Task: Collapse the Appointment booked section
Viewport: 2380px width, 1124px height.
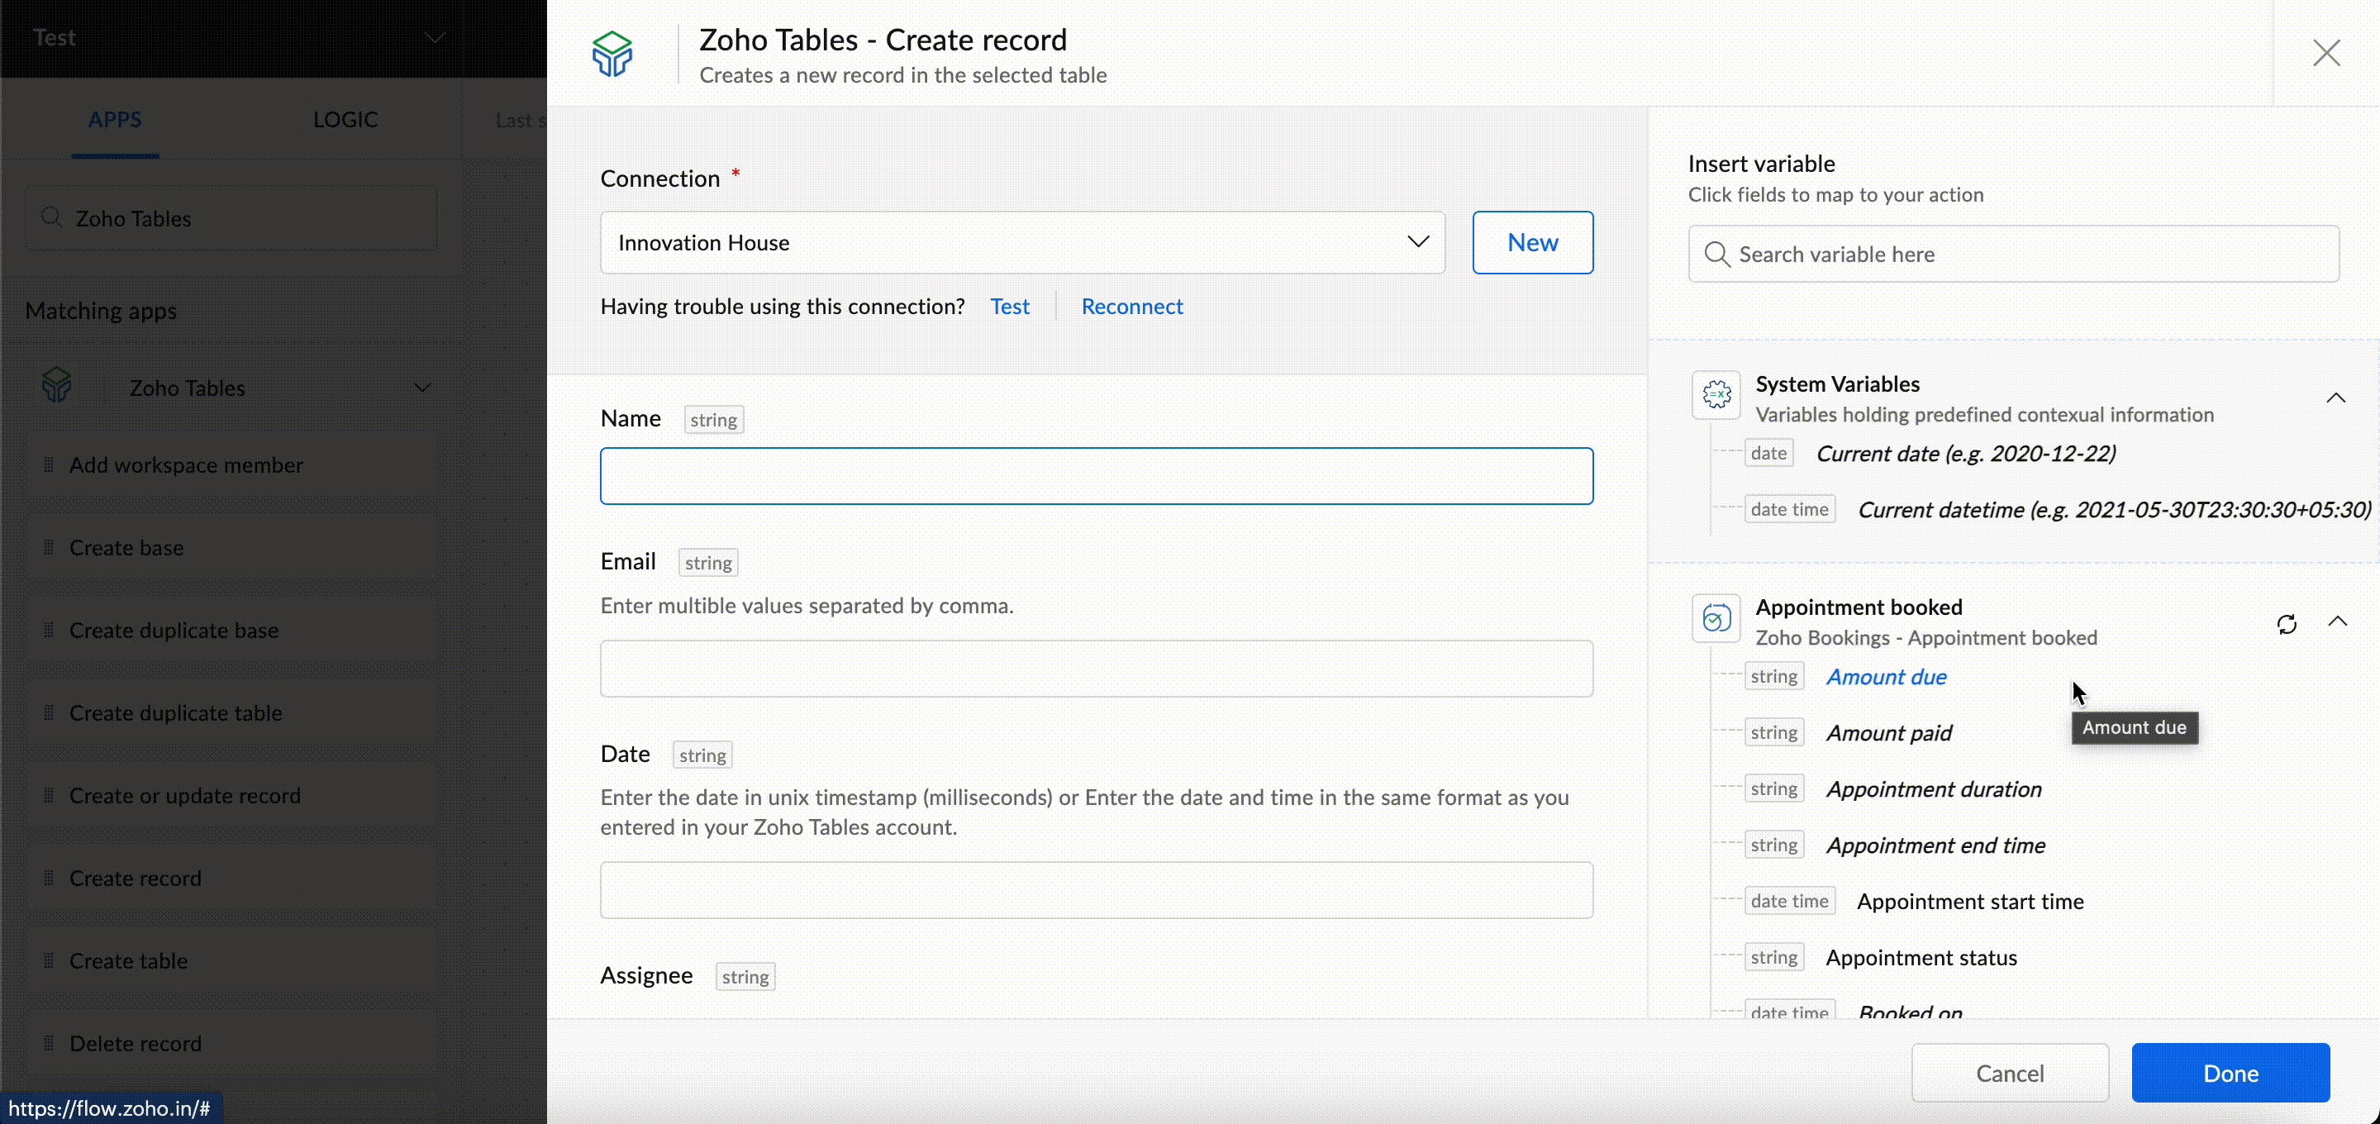Action: (2336, 622)
